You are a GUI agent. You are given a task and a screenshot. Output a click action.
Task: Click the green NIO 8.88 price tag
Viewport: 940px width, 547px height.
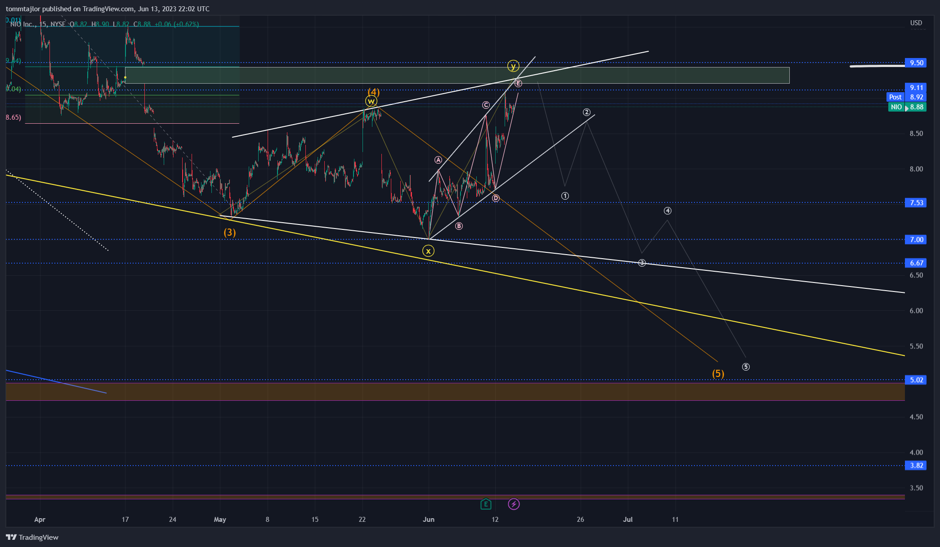point(907,107)
